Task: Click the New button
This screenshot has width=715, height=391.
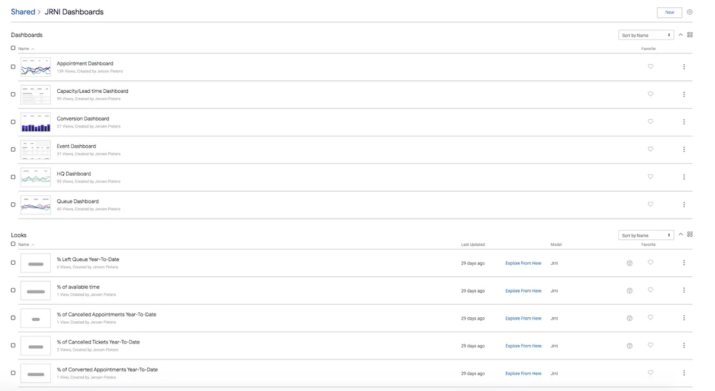Action: click(x=669, y=12)
